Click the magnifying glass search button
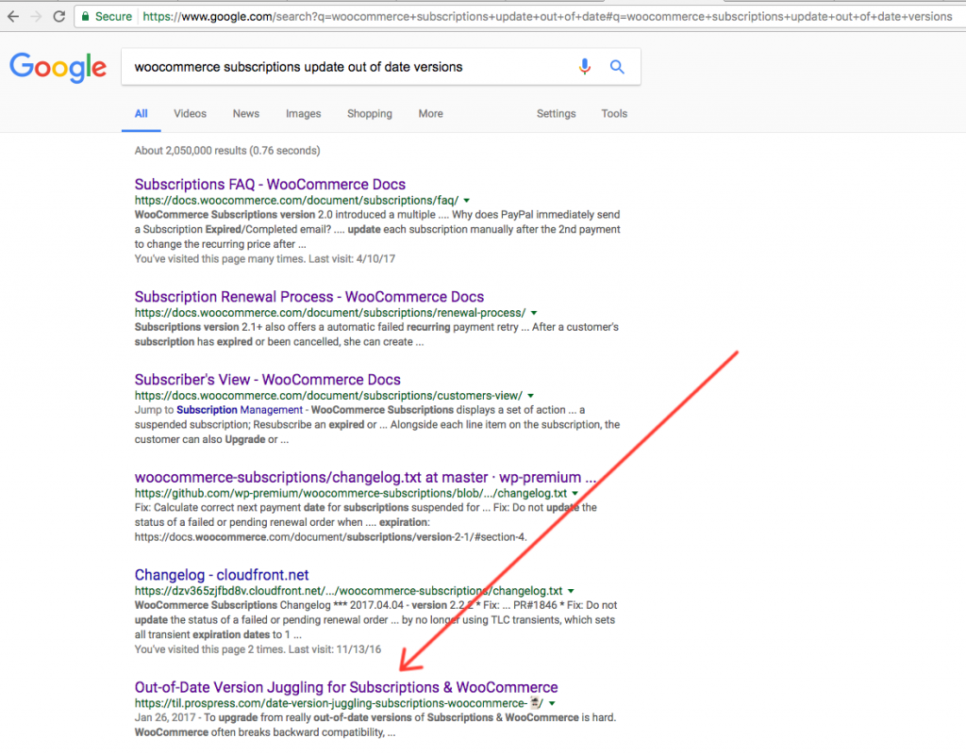Screen dimensions: 966x754 [x=617, y=67]
